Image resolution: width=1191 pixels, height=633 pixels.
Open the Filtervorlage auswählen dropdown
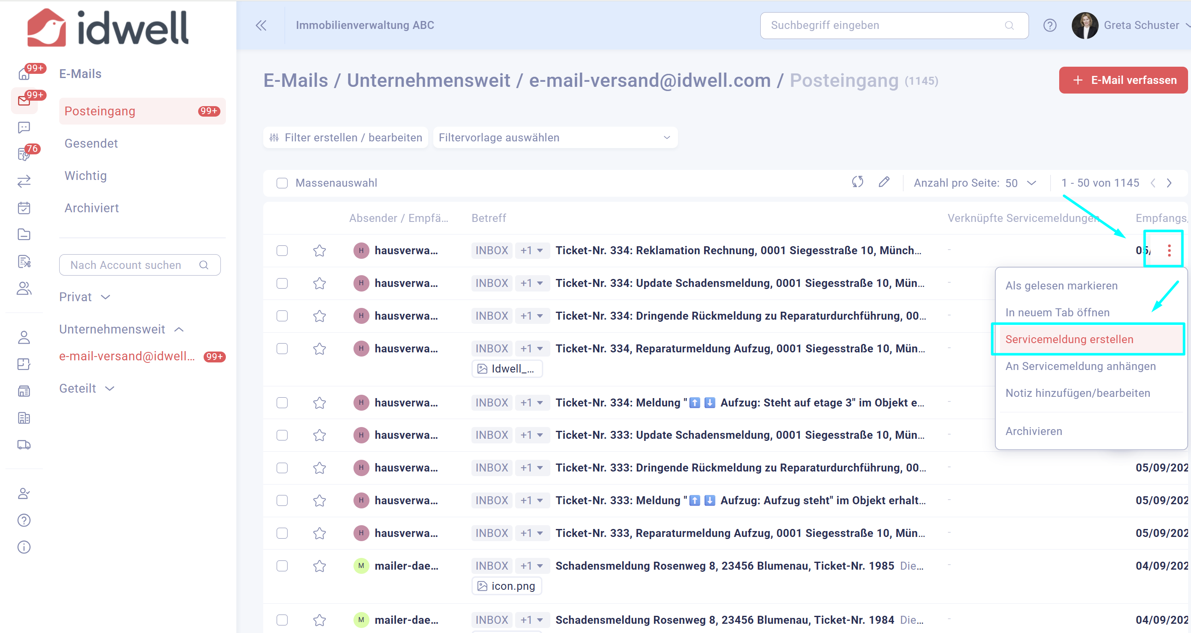555,138
